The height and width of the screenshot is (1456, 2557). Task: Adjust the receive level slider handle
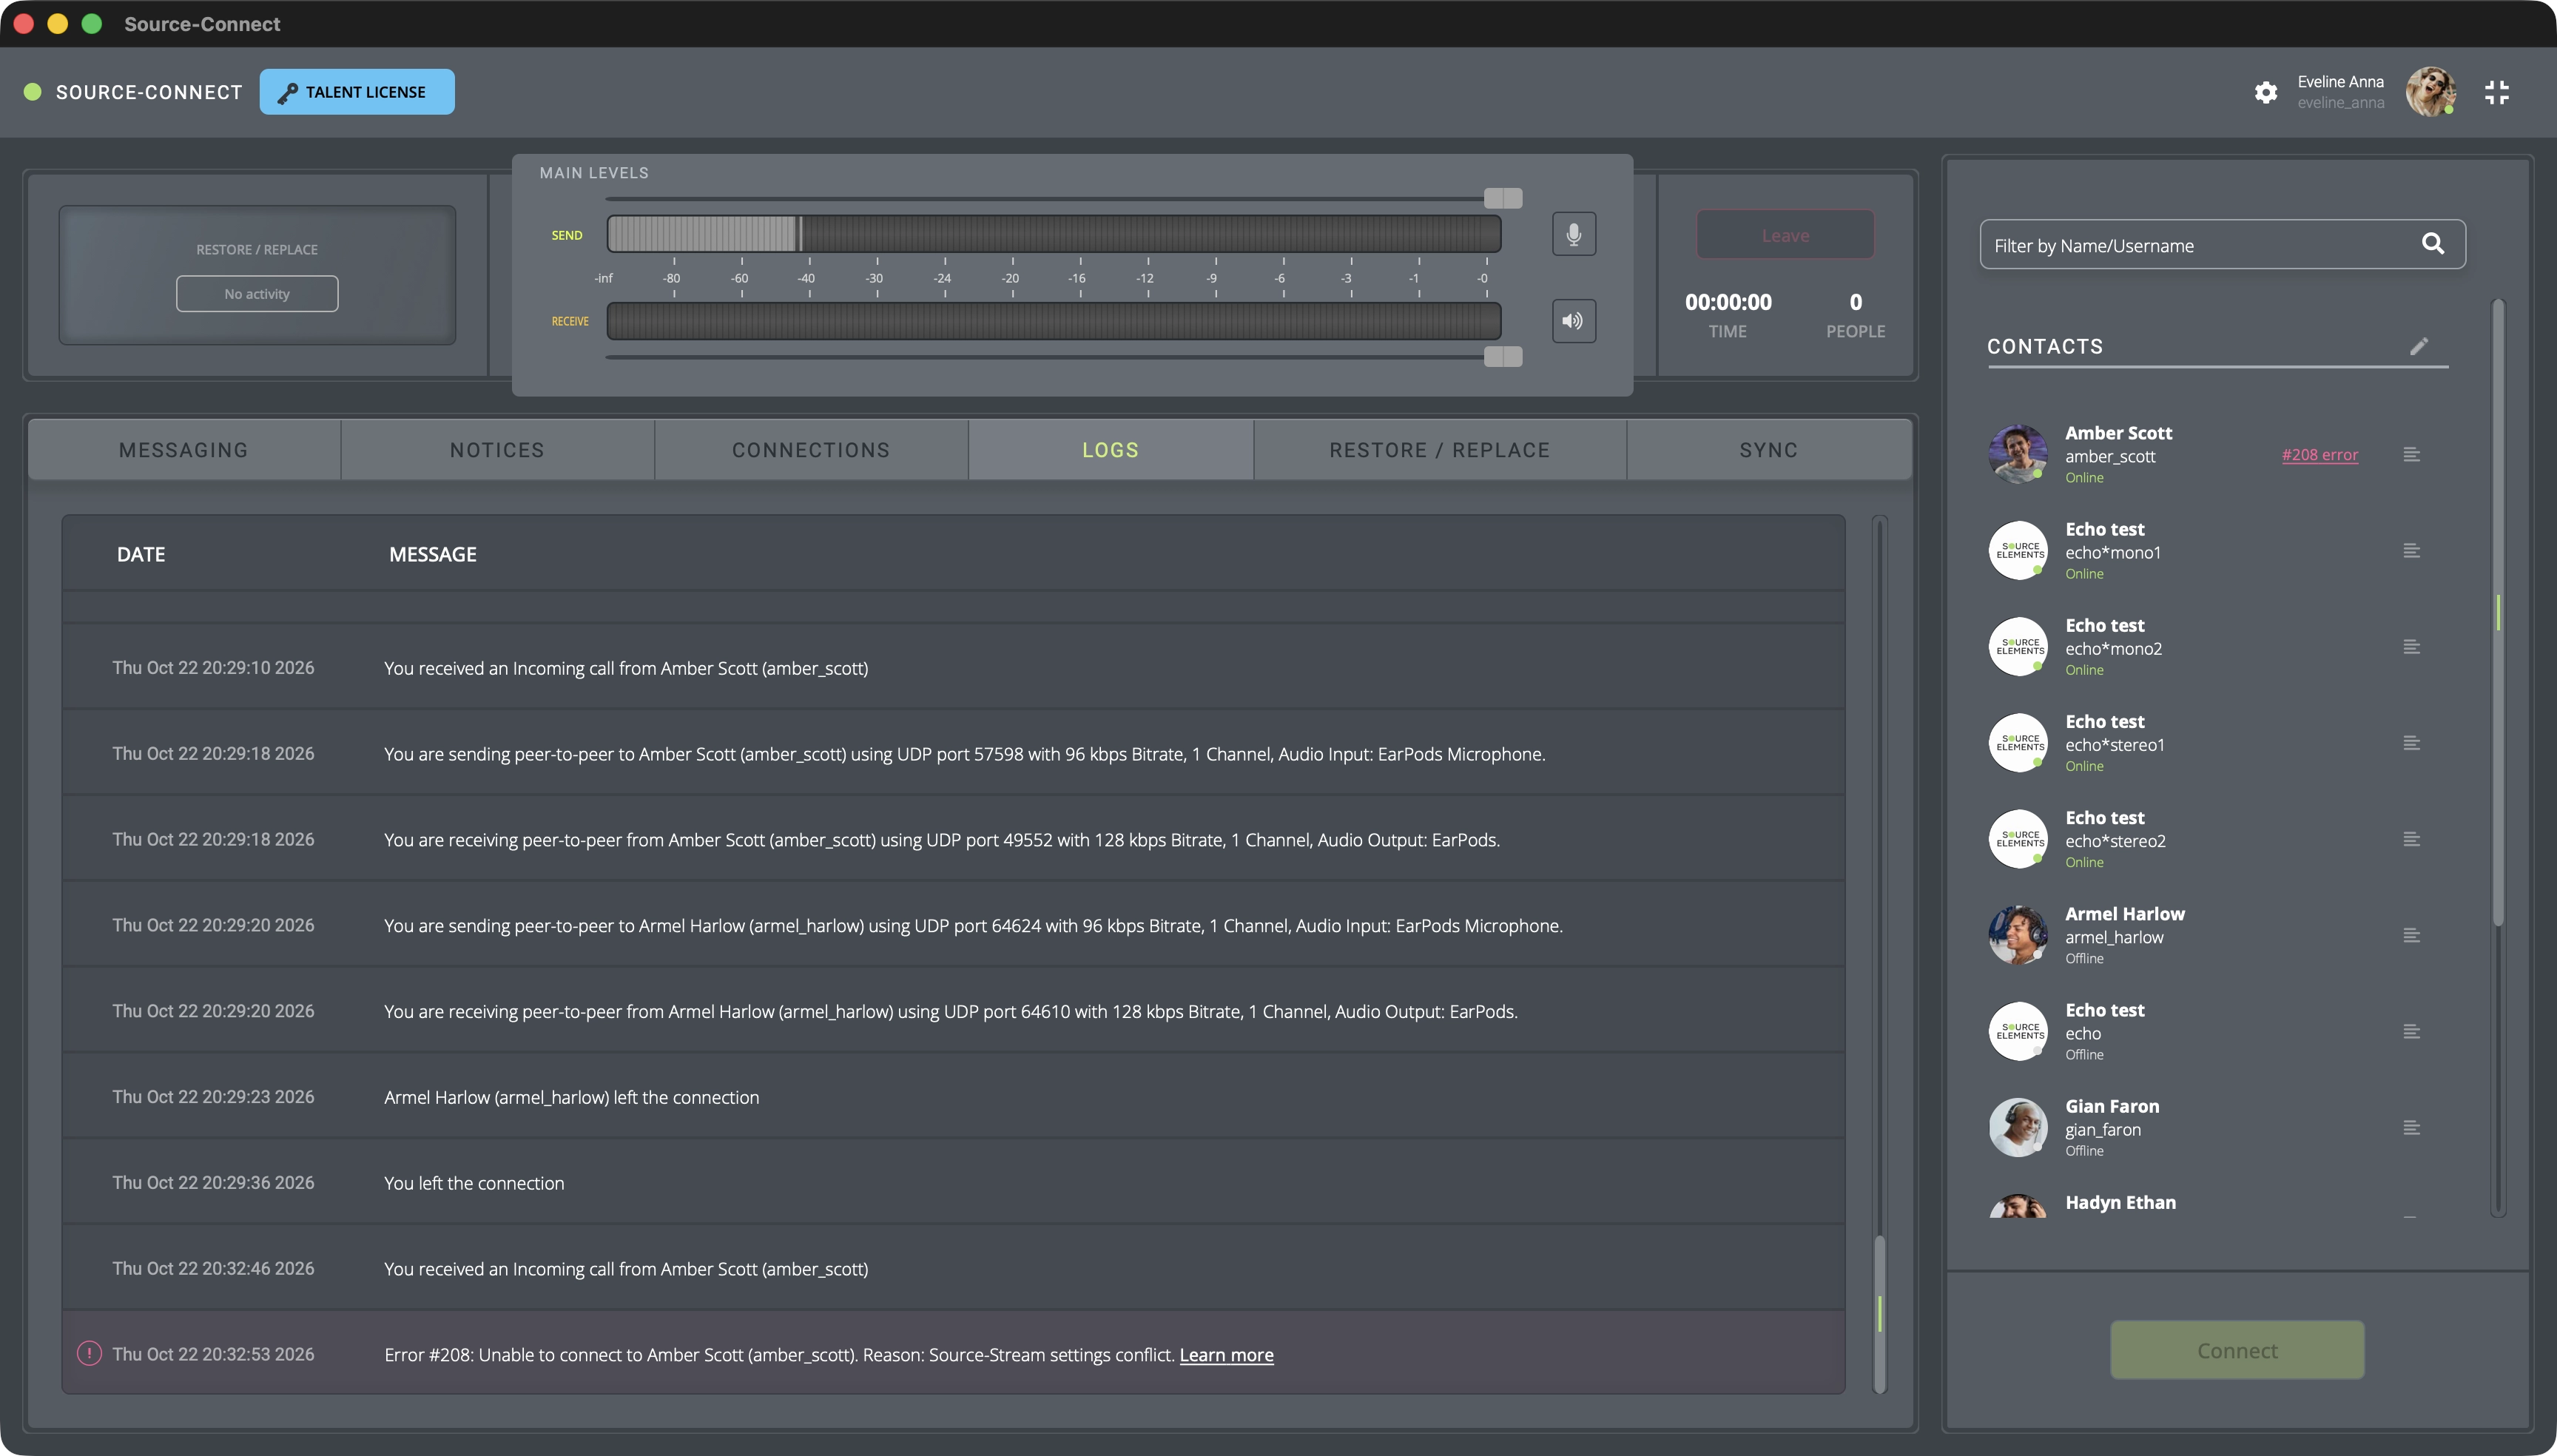pos(1502,357)
